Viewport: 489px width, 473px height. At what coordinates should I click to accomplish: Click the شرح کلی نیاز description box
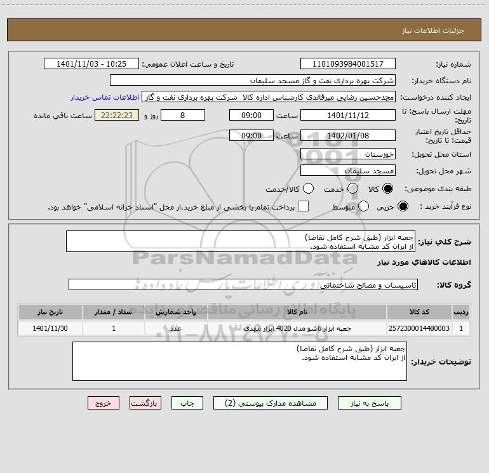pyautogui.click(x=241, y=242)
